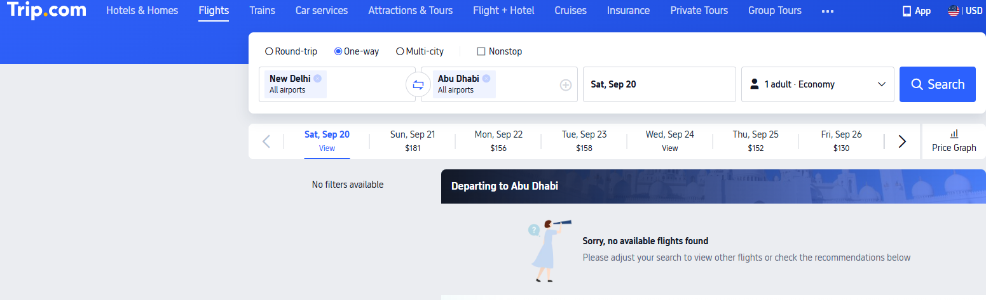This screenshot has width=986, height=300.
Task: Show more navigation options ellipsis
Action: coord(827,11)
